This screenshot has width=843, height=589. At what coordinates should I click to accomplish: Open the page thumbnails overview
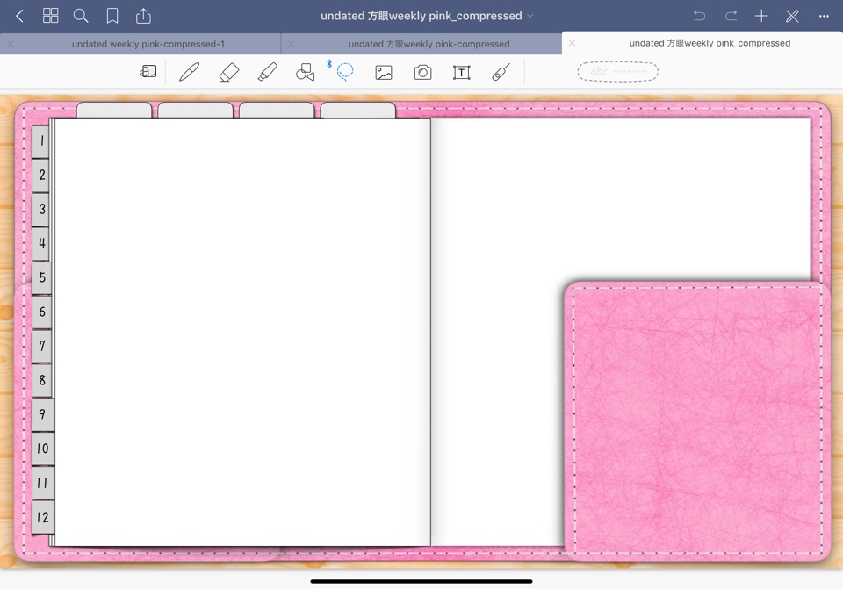[50, 15]
